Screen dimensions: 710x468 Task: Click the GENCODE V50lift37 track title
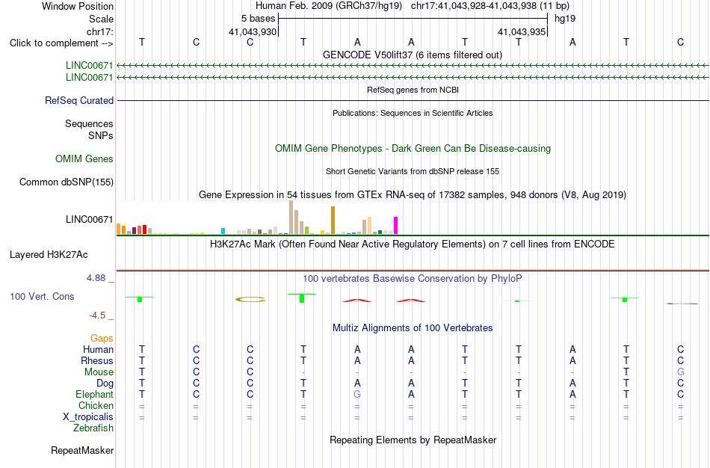[x=413, y=55]
